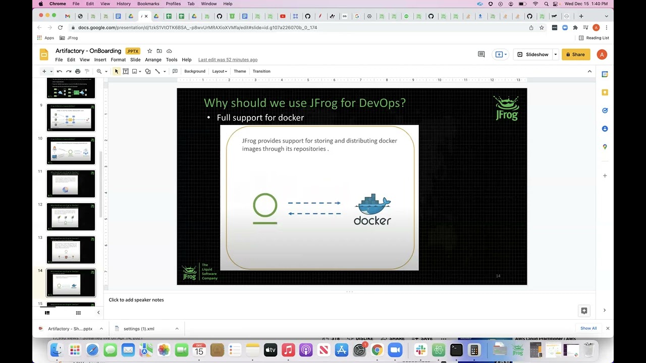This screenshot has width=646, height=363.
Task: Open Bookmarks in macOS menu bar
Action: click(x=148, y=4)
